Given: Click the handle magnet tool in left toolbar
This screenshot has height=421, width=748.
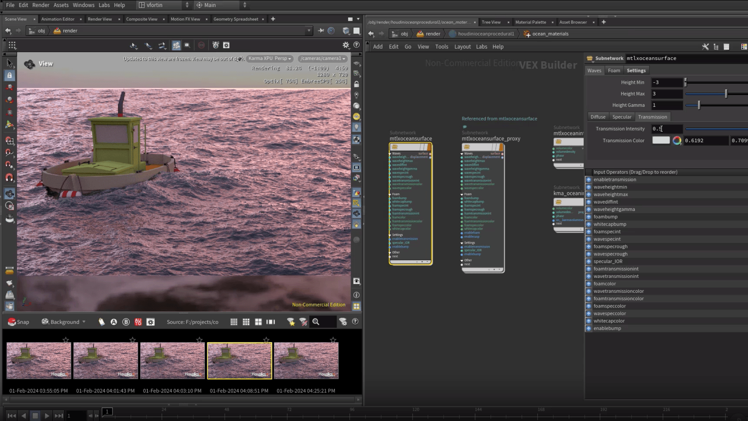Looking at the screenshot, I should click(x=9, y=178).
